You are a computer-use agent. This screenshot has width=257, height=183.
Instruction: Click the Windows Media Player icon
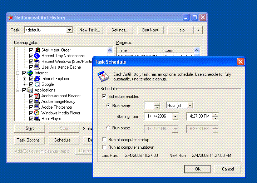point(37,113)
